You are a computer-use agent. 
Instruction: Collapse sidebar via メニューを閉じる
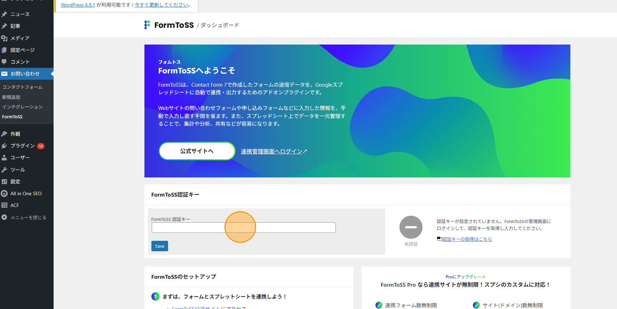click(27, 217)
